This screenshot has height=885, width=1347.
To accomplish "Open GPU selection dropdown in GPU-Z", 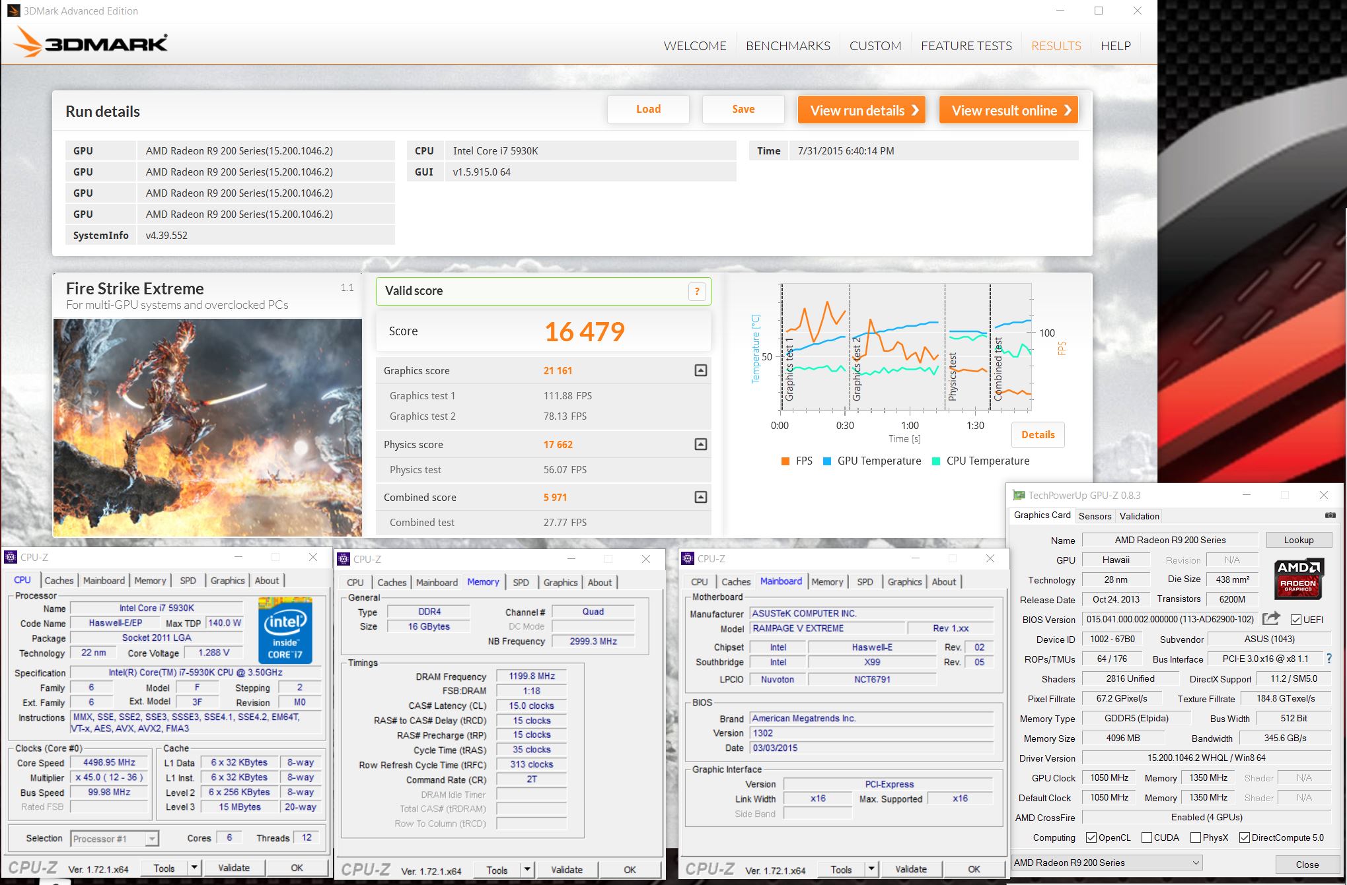I will pyautogui.click(x=1107, y=863).
